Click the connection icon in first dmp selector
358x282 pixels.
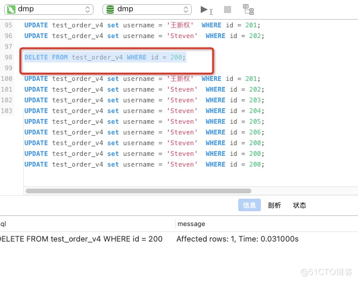click(11, 10)
